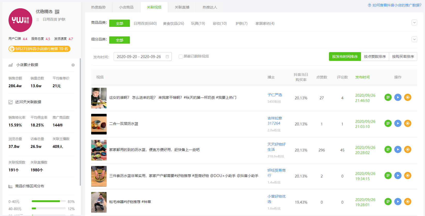Filter by 家居家纺(4) category
This screenshot has width=425, height=216.
[x=265, y=23]
